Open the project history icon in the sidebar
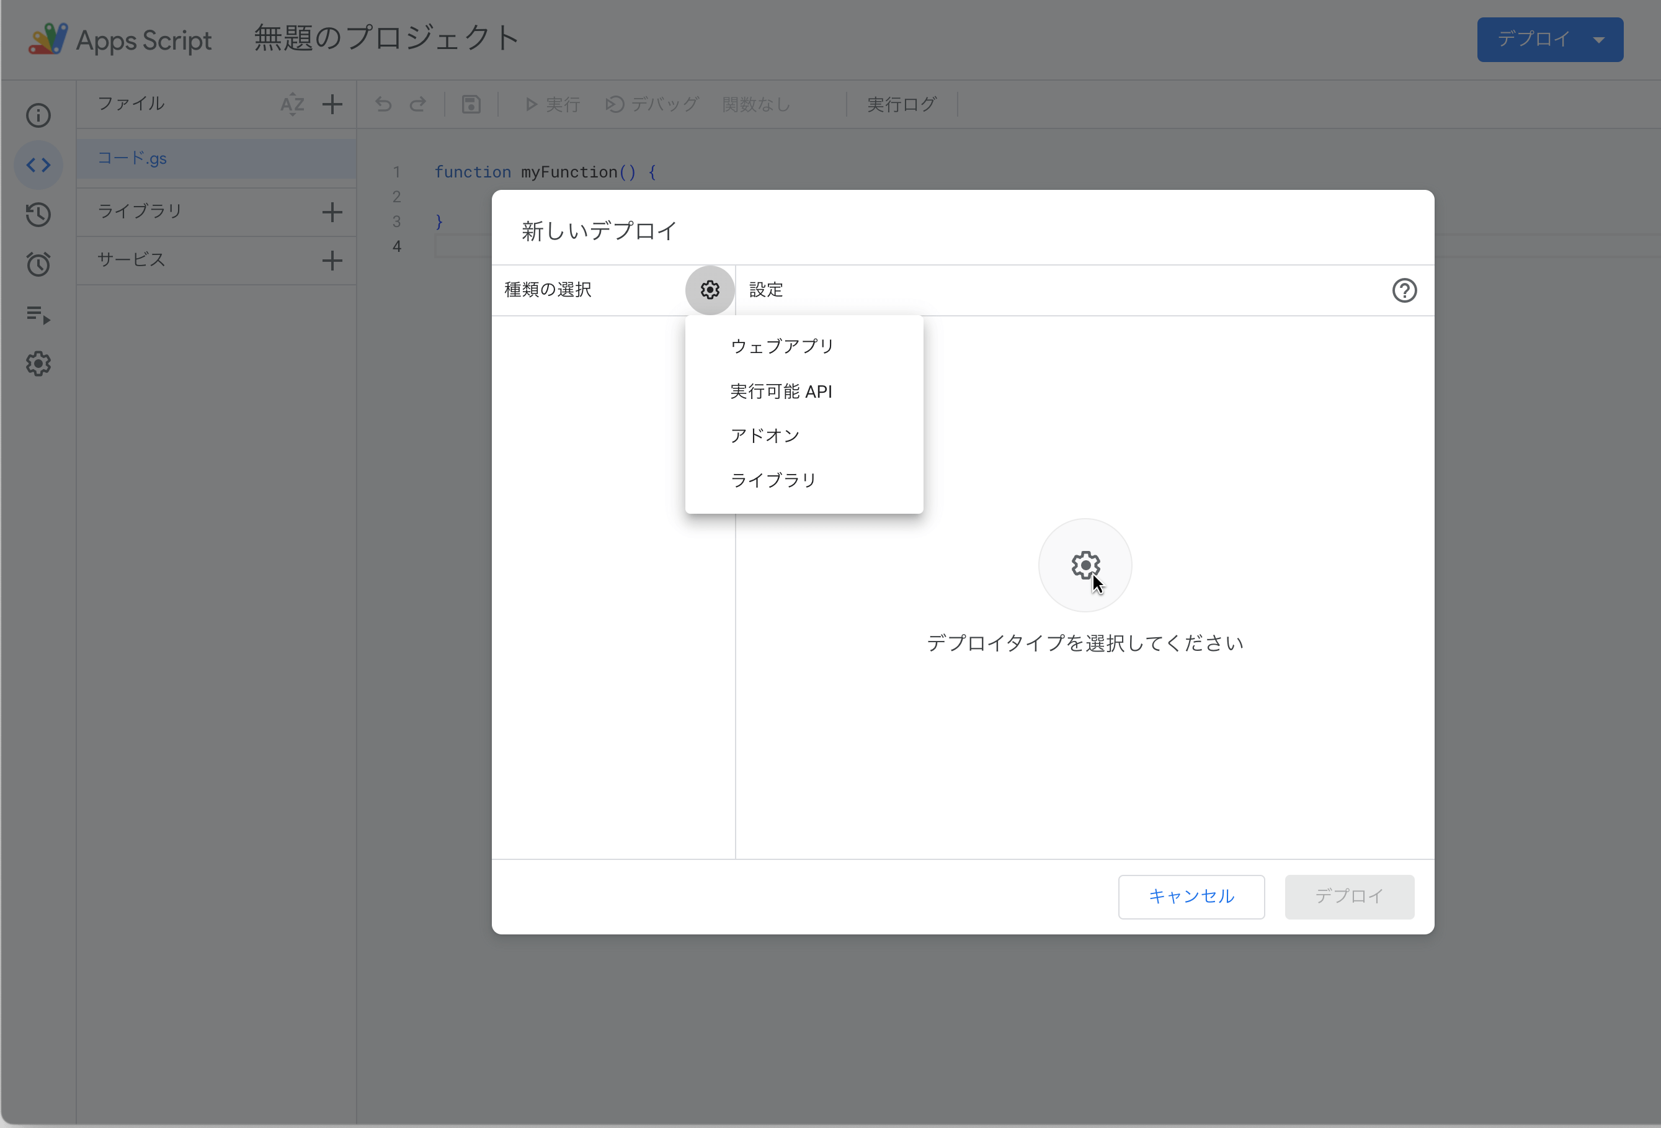The height and width of the screenshot is (1128, 1661). (x=38, y=215)
